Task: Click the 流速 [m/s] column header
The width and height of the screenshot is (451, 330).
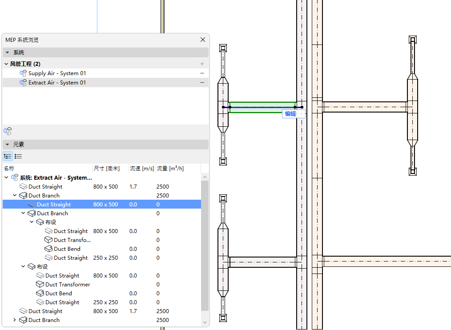Action: tap(142, 169)
